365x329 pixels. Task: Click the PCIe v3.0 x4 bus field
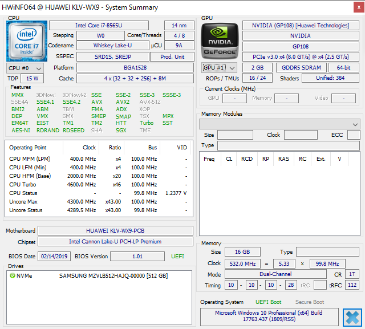301,57
